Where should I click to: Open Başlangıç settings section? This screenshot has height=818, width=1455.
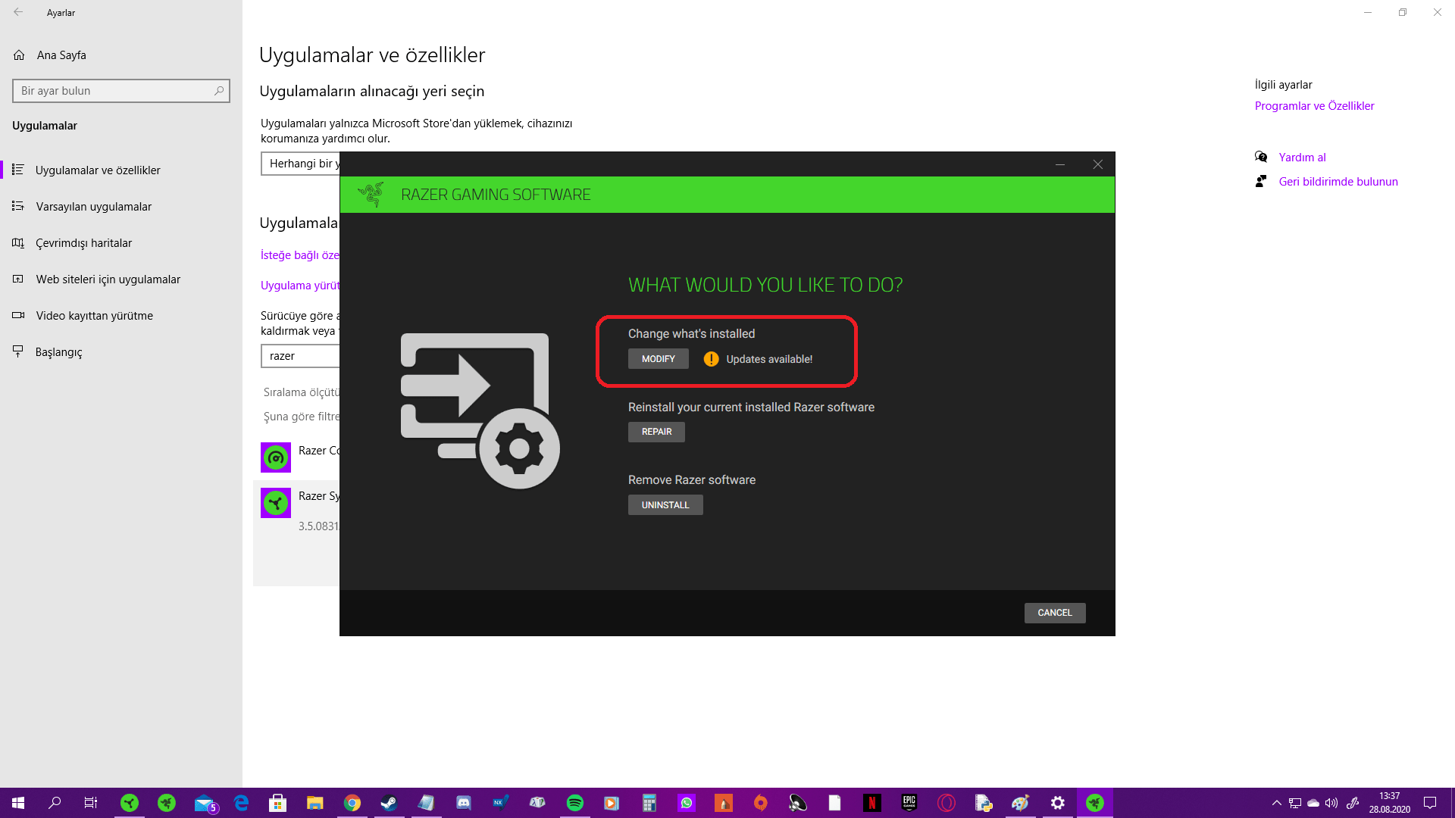[x=58, y=352]
